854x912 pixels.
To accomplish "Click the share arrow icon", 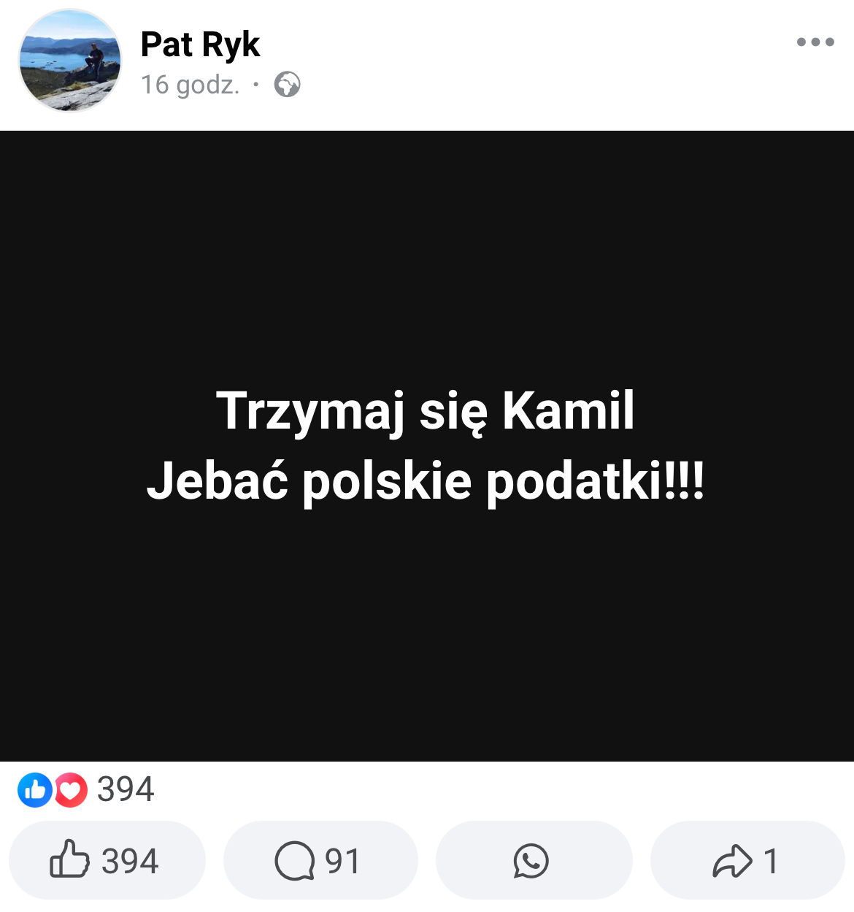I will point(732,861).
